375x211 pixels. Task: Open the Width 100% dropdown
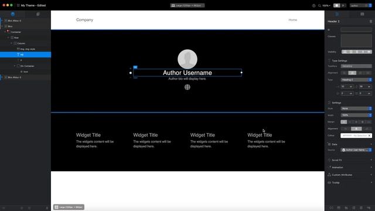(356, 115)
